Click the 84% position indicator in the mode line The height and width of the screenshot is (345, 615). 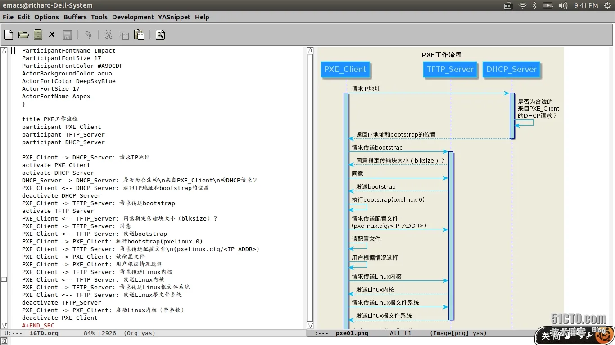tap(89, 333)
